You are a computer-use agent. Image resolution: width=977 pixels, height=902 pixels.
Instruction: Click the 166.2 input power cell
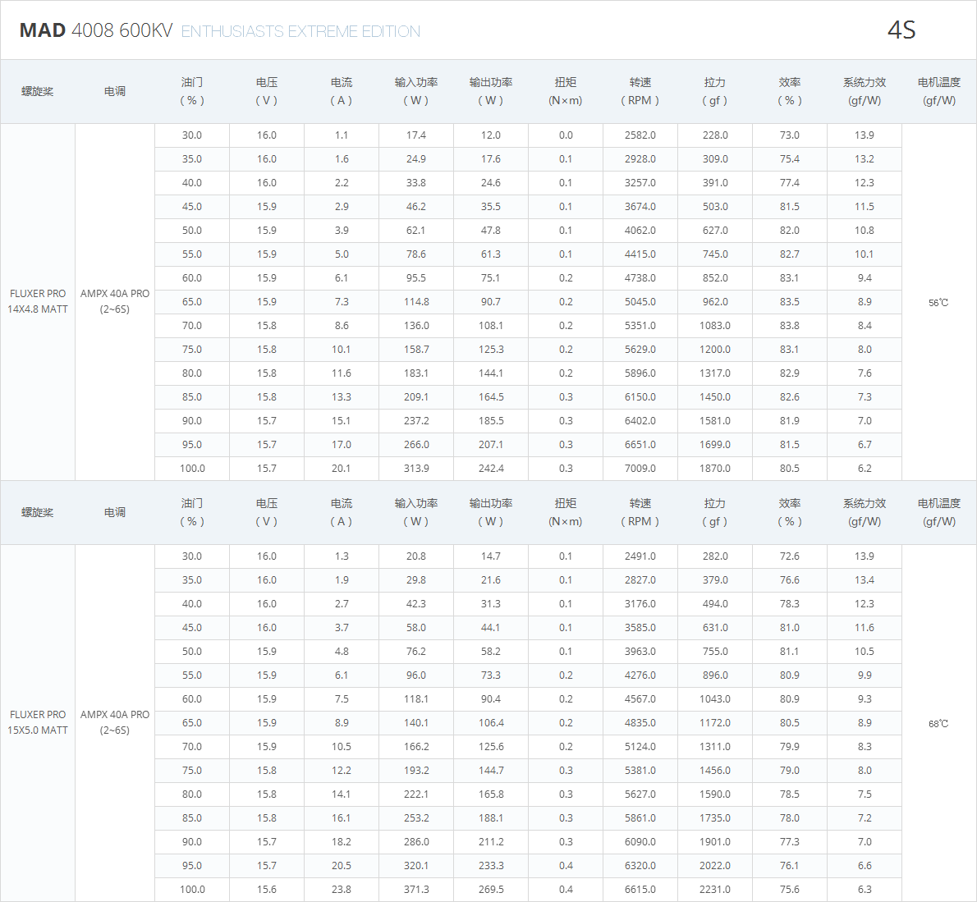pyautogui.click(x=416, y=747)
